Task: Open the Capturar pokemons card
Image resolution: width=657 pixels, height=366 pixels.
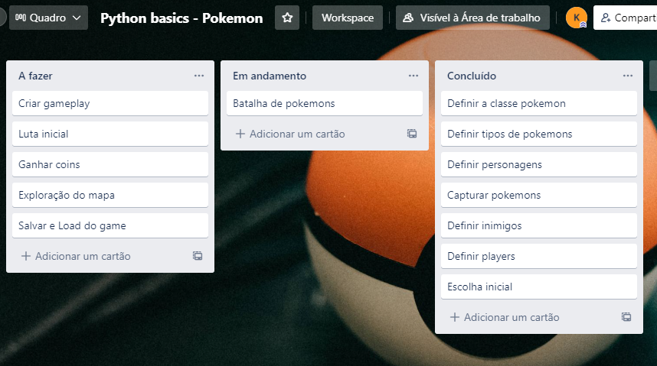Action: (x=539, y=195)
